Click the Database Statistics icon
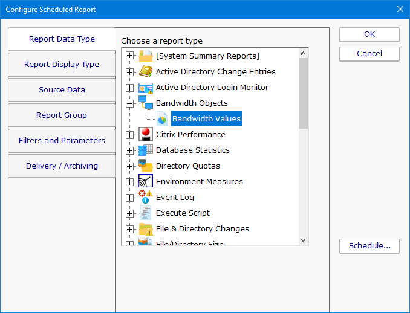This screenshot has width=410, height=313. point(146,150)
